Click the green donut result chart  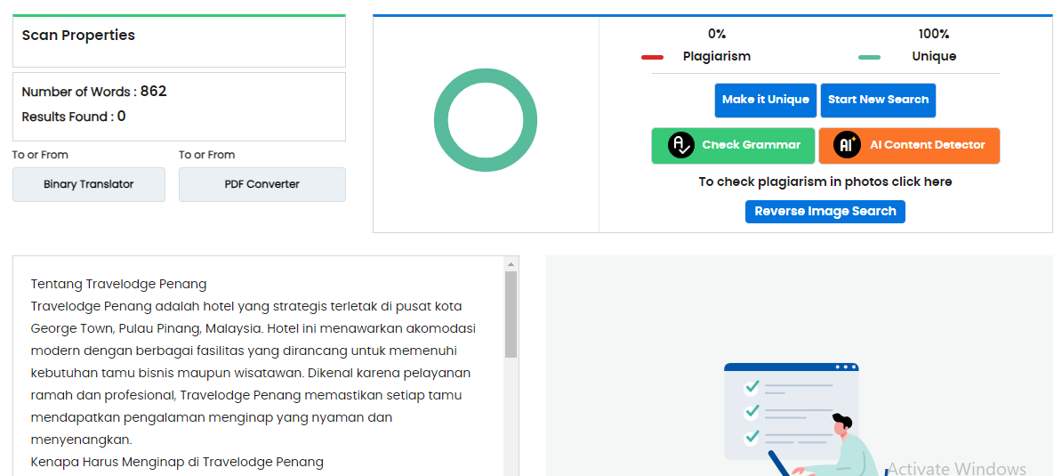tap(486, 120)
